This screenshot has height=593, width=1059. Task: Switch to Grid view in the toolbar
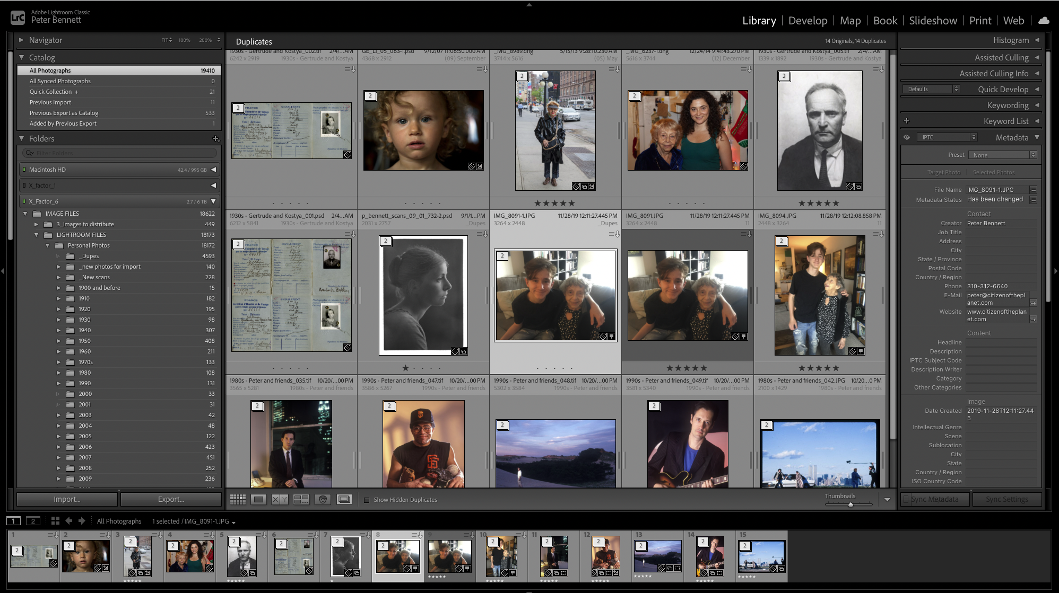point(237,499)
